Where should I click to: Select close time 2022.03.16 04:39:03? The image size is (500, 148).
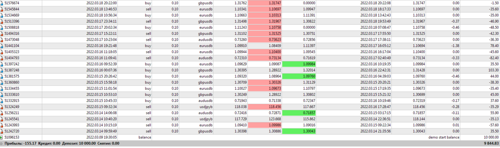click(376, 76)
